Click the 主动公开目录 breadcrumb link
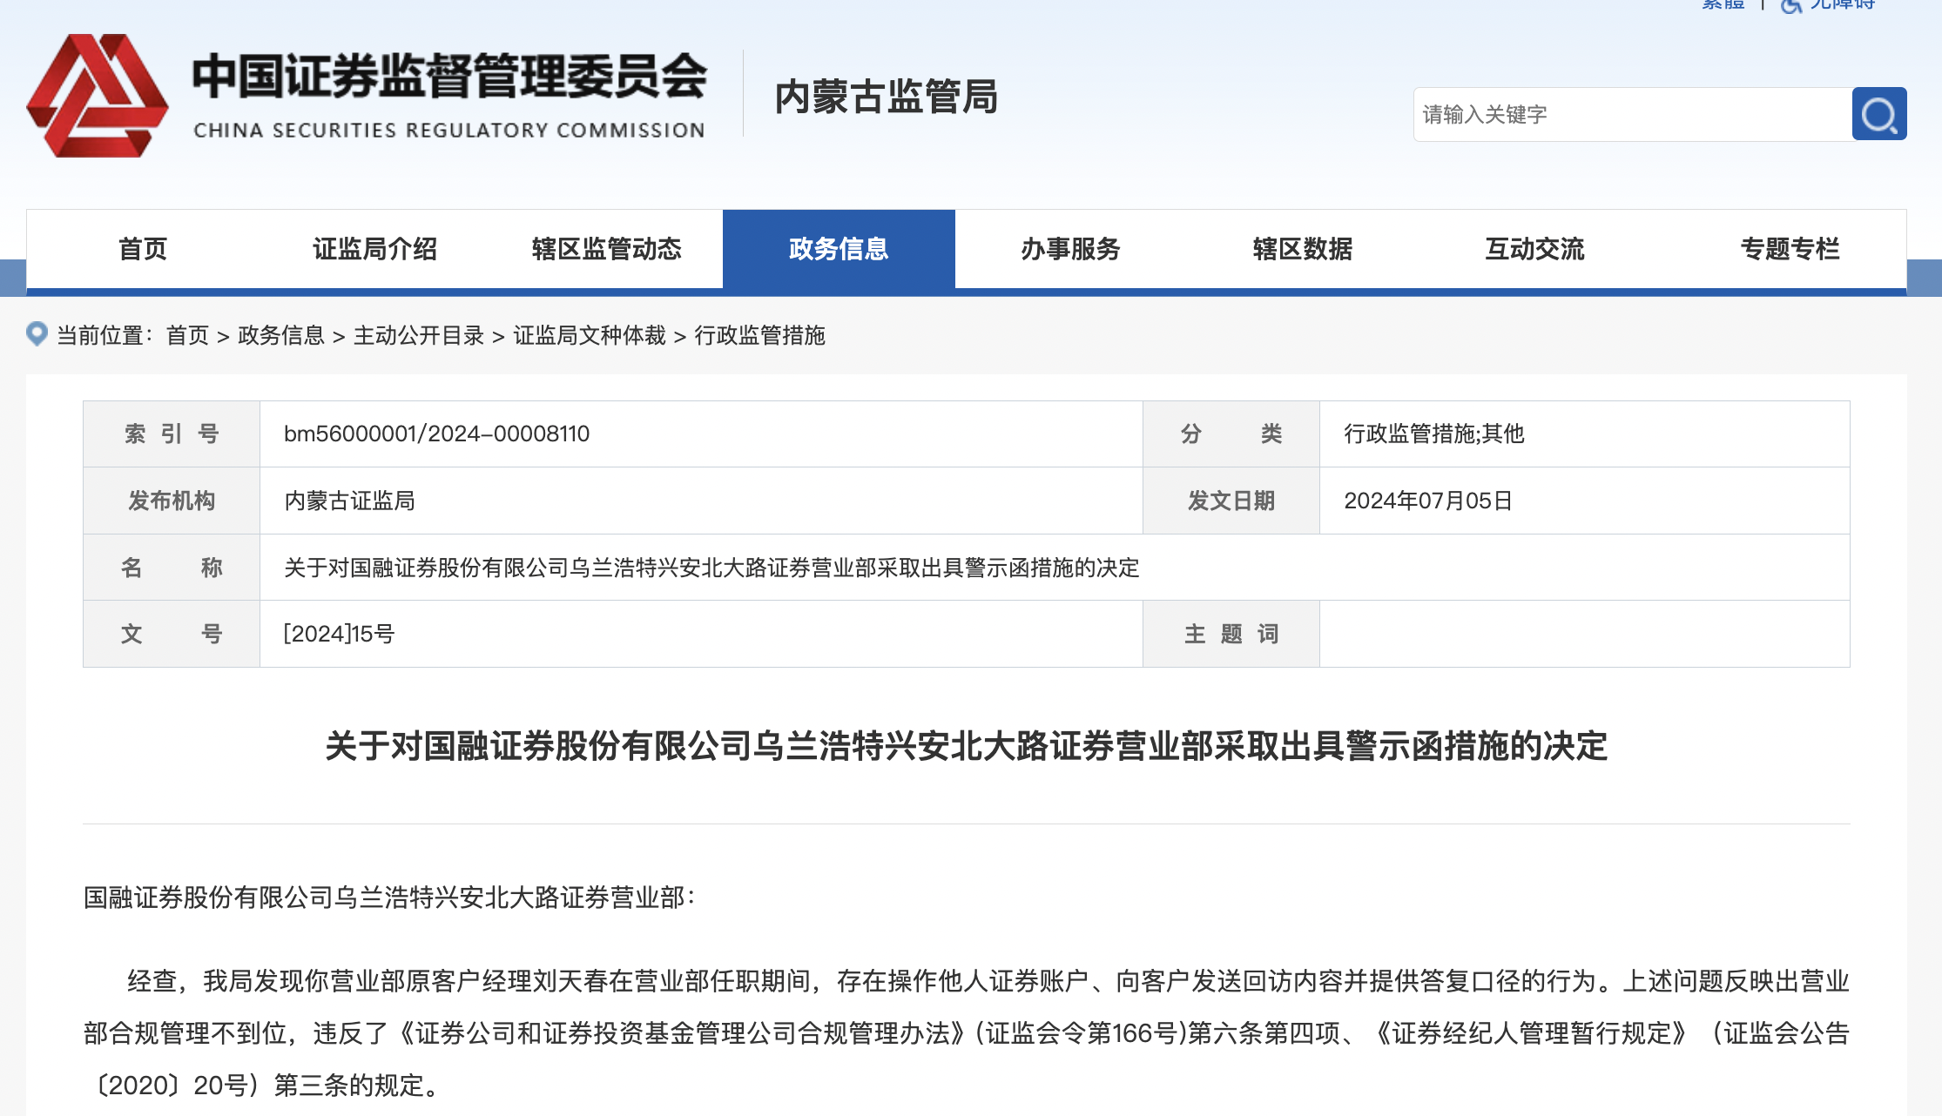 419,335
